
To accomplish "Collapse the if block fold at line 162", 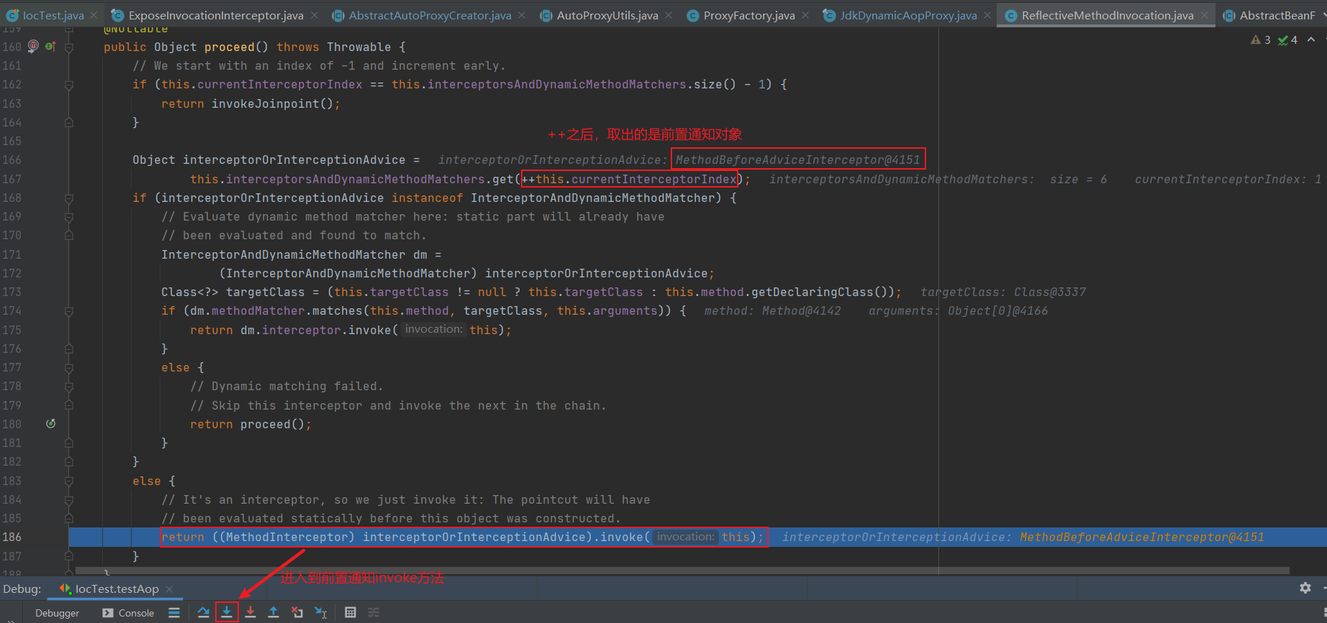I will click(x=69, y=85).
